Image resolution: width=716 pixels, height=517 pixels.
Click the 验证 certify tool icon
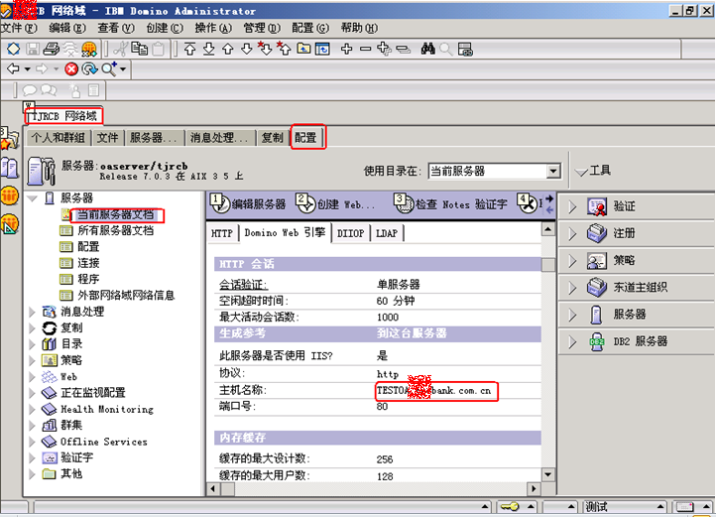click(x=596, y=206)
